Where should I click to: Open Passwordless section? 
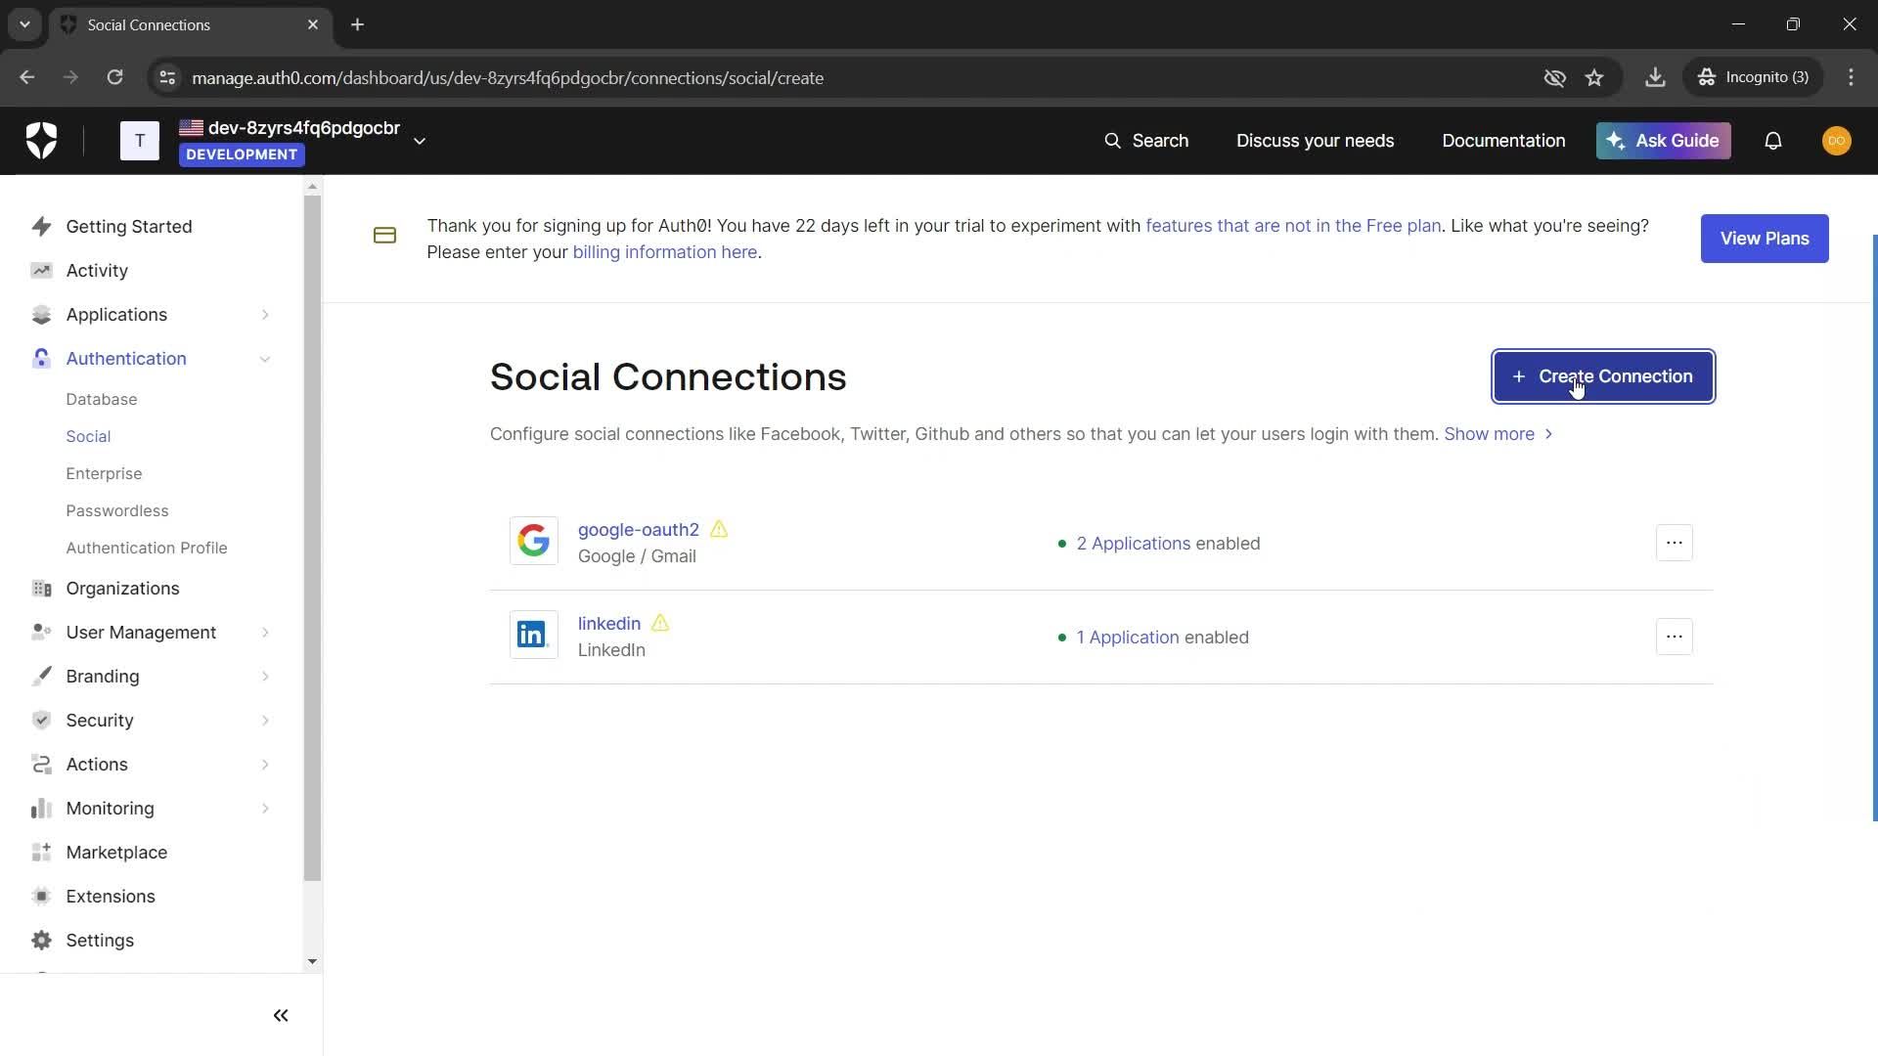tap(117, 510)
